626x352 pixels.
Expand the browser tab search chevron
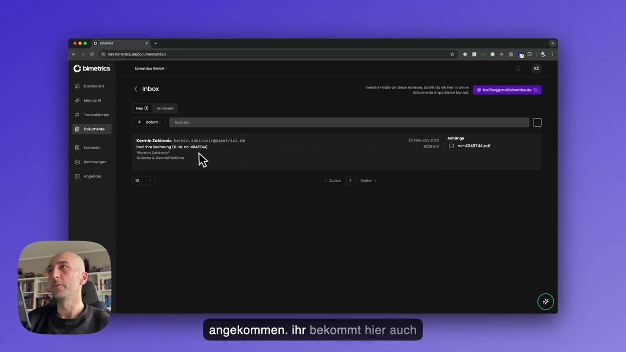(553, 43)
